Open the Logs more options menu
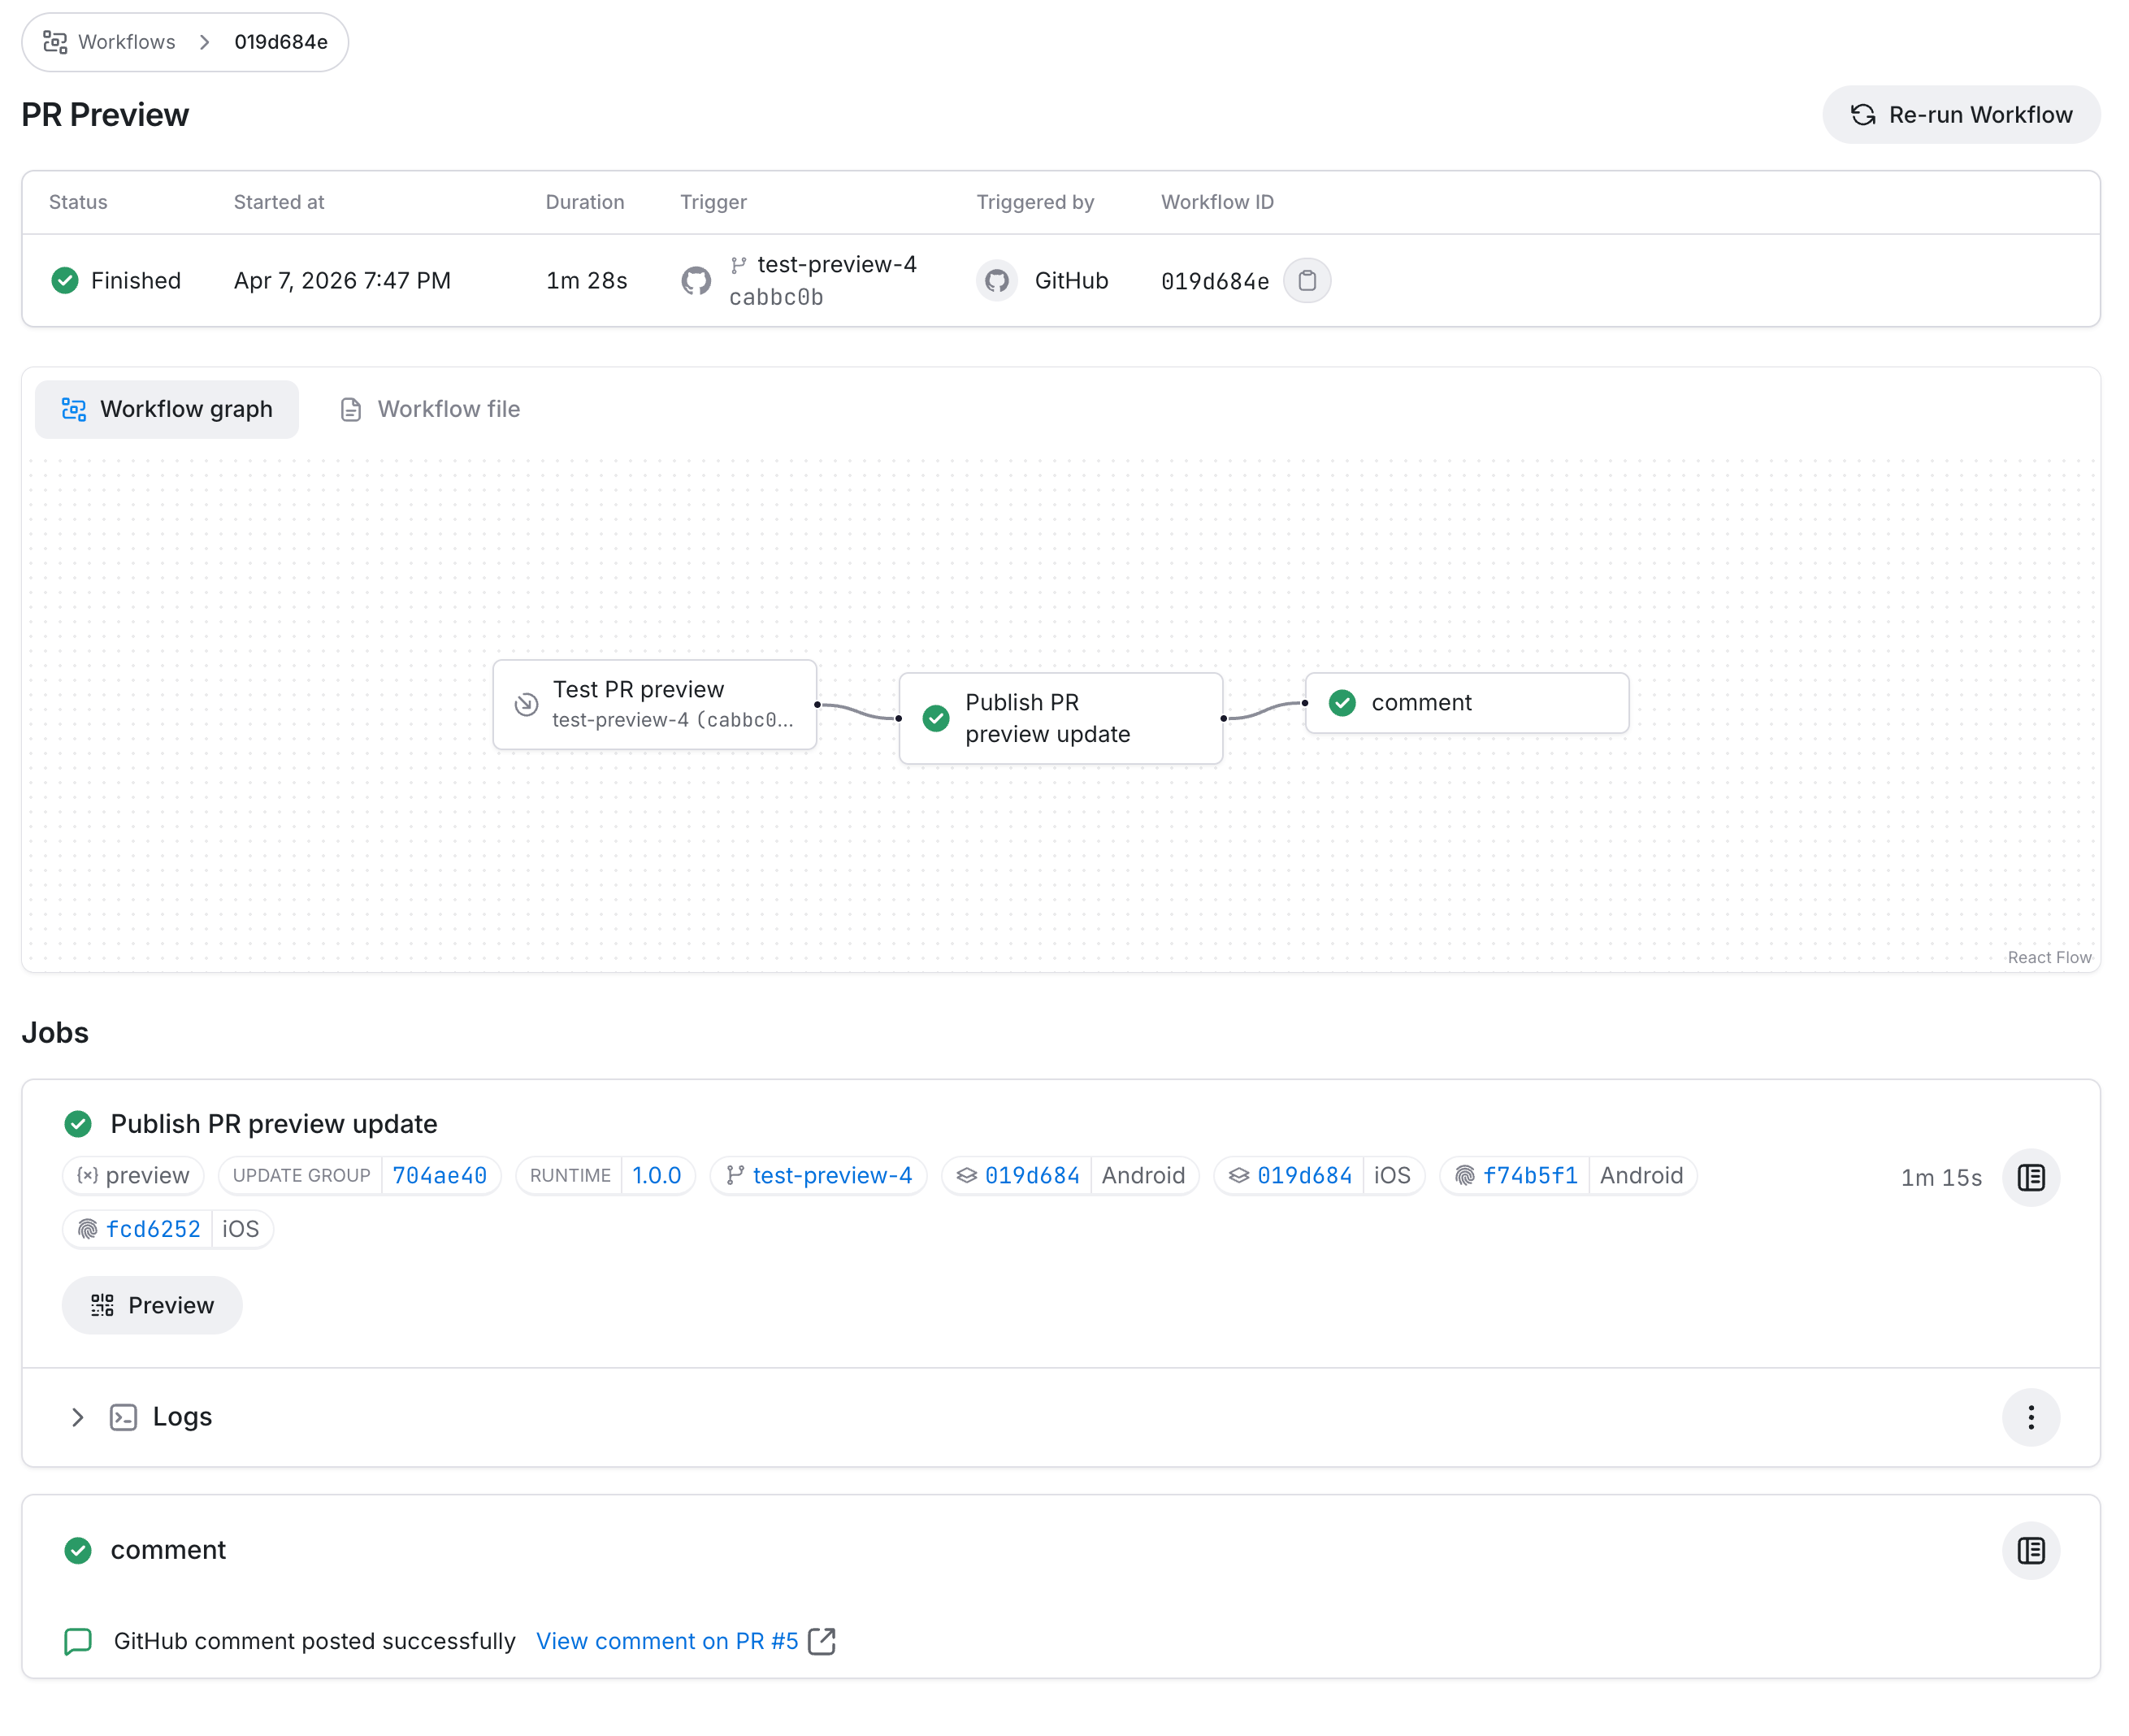 point(2031,1418)
